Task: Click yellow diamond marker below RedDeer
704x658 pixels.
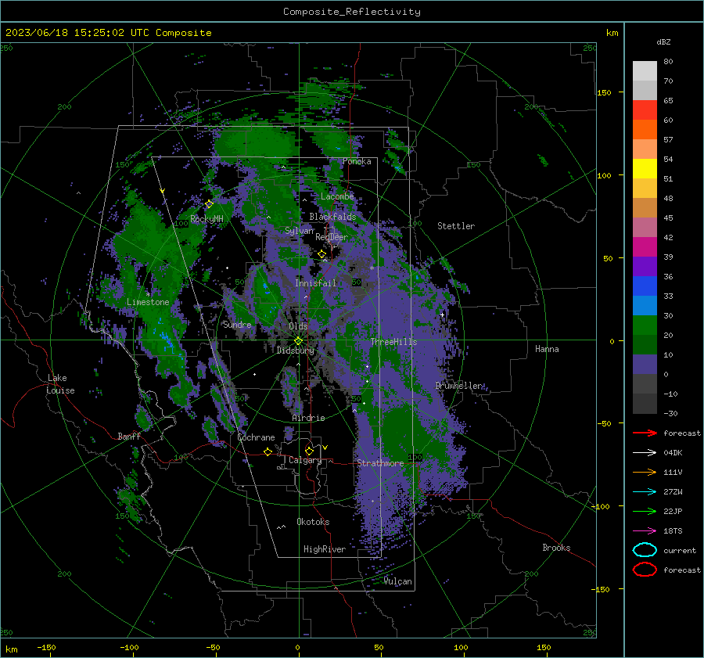Action: pyautogui.click(x=321, y=254)
